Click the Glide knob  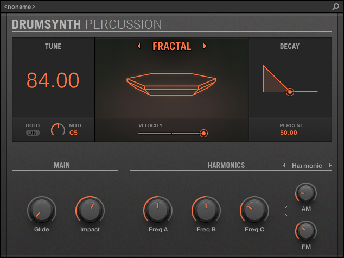(x=42, y=210)
